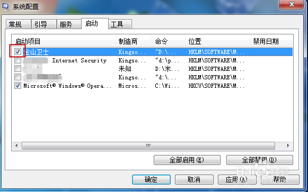
Task: Click the System Configuration title bar icon
Action: point(5,7)
